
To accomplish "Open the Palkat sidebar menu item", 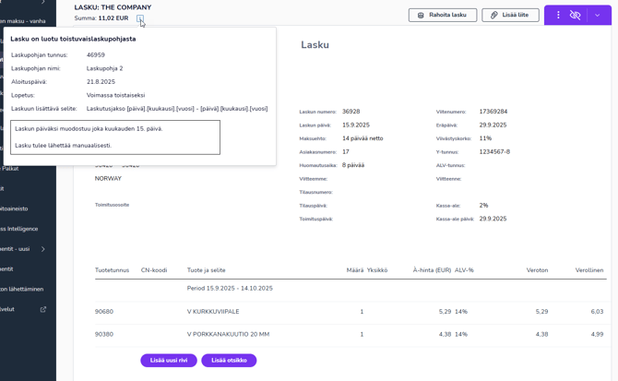I will [x=11, y=169].
